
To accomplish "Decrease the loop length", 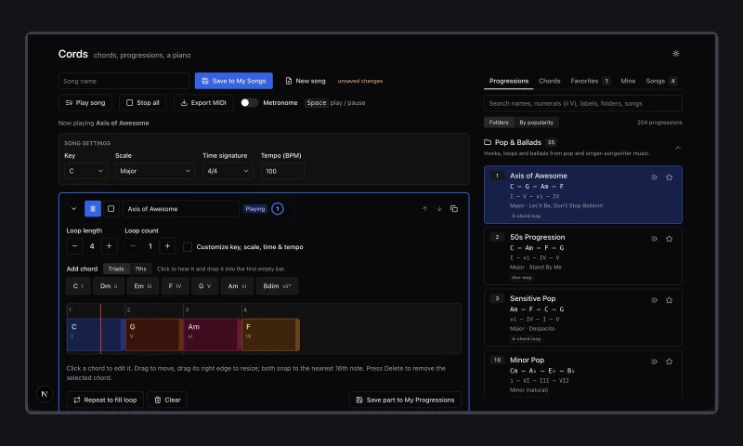I will [x=74, y=246].
